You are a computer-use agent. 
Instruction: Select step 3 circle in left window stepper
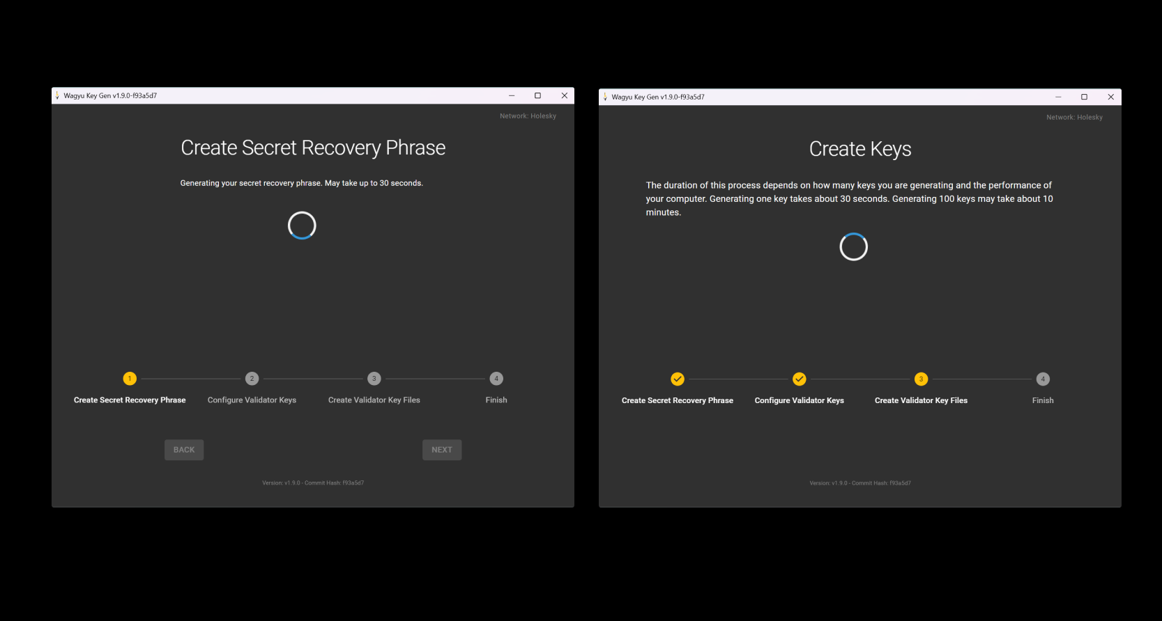pos(374,379)
